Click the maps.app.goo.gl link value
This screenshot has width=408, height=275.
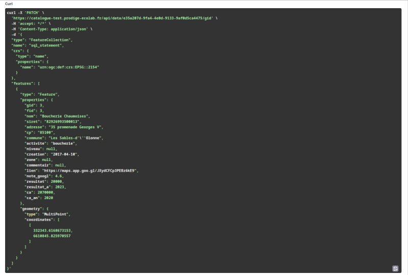tap(90, 171)
